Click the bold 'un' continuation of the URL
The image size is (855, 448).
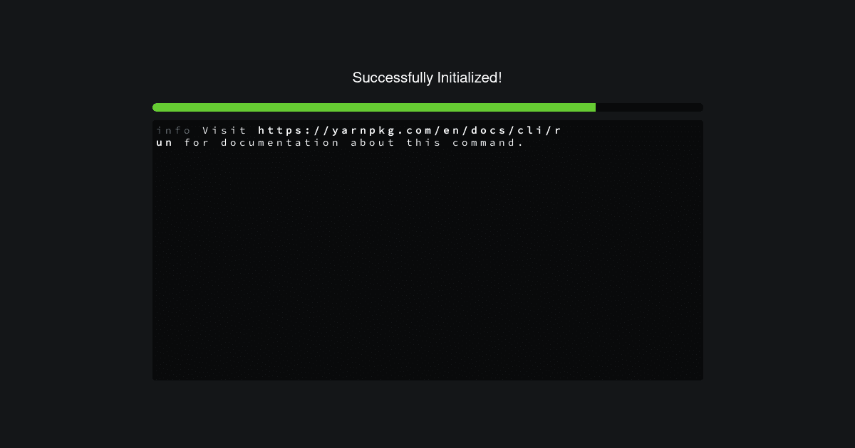165,143
